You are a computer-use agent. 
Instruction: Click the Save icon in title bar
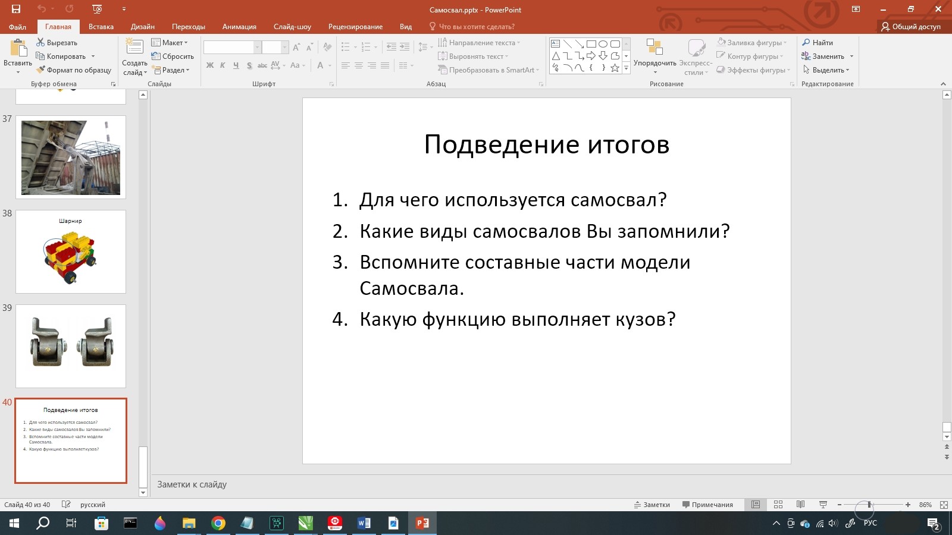(x=16, y=9)
